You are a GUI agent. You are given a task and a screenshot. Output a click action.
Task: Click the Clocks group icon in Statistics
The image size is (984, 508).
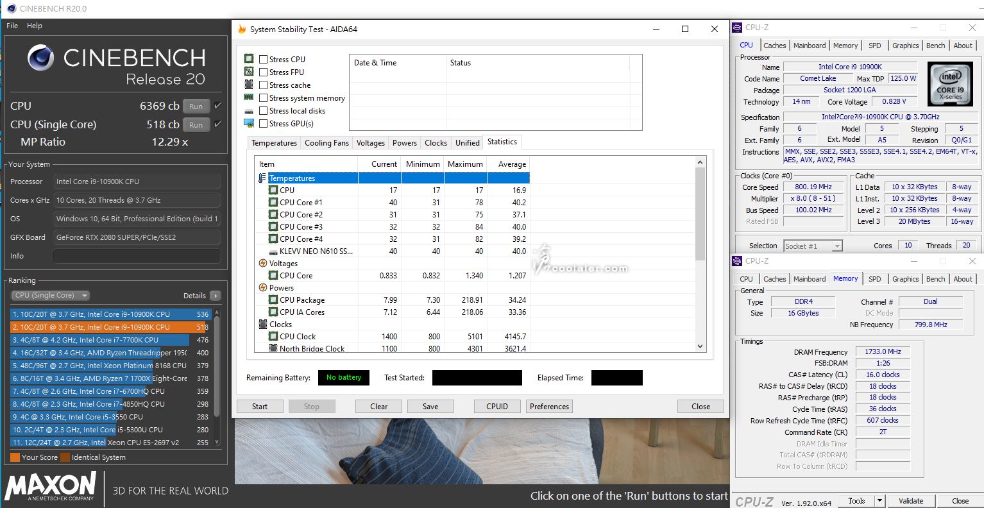pyautogui.click(x=263, y=324)
